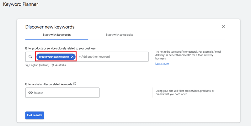Open help for filtering unrelated keywords
Image resolution: width=251 pixels, height=126 pixels.
75,84
